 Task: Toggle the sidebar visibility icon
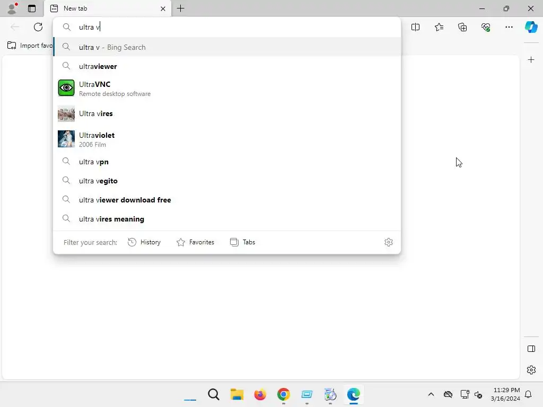point(531,349)
